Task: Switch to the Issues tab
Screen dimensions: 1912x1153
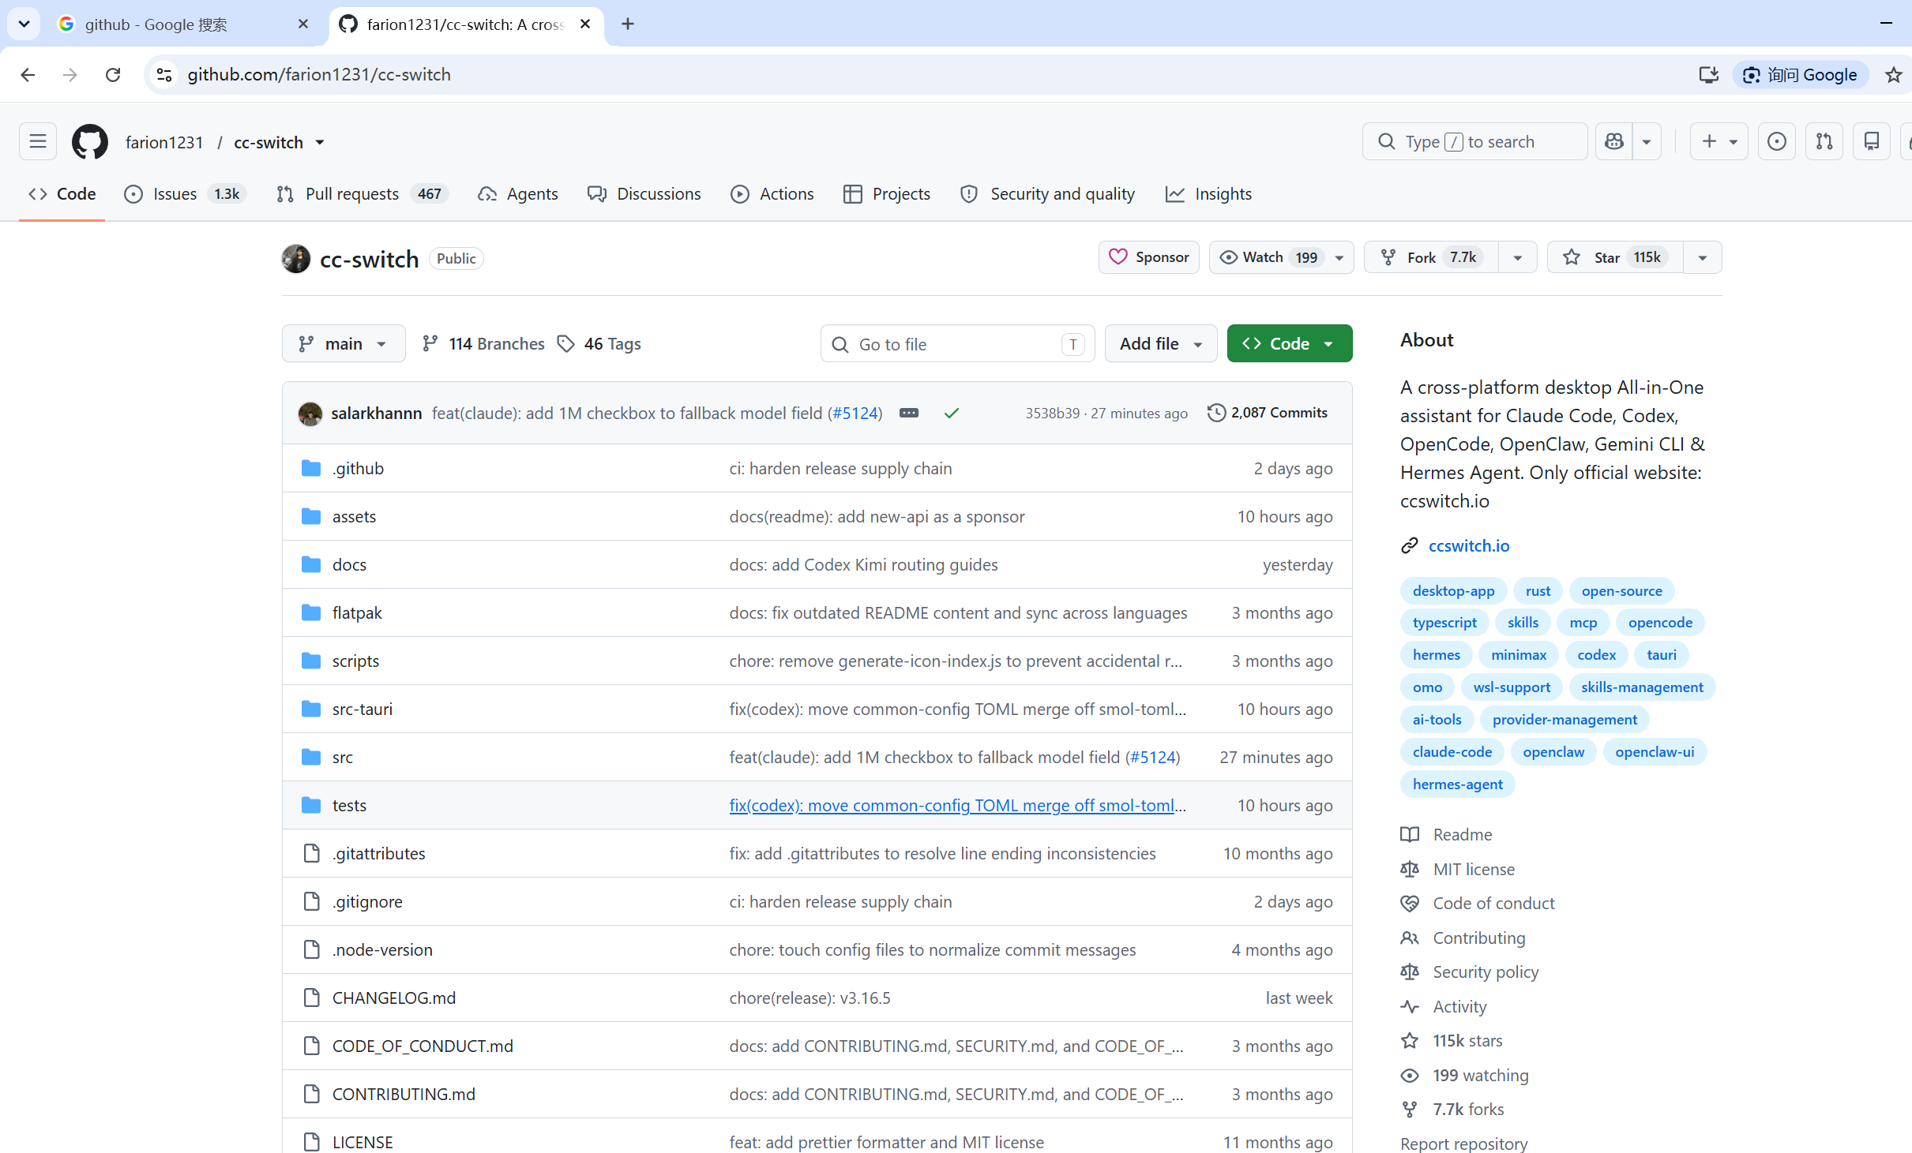Action: click(x=186, y=194)
